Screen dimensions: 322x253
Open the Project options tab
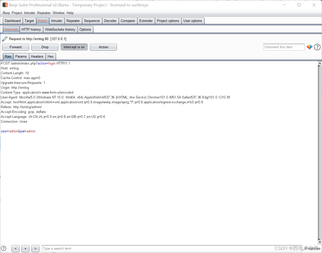tap(168, 21)
